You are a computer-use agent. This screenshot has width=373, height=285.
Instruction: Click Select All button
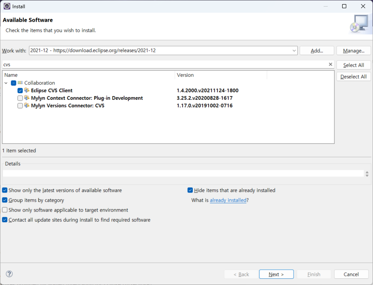354,65
